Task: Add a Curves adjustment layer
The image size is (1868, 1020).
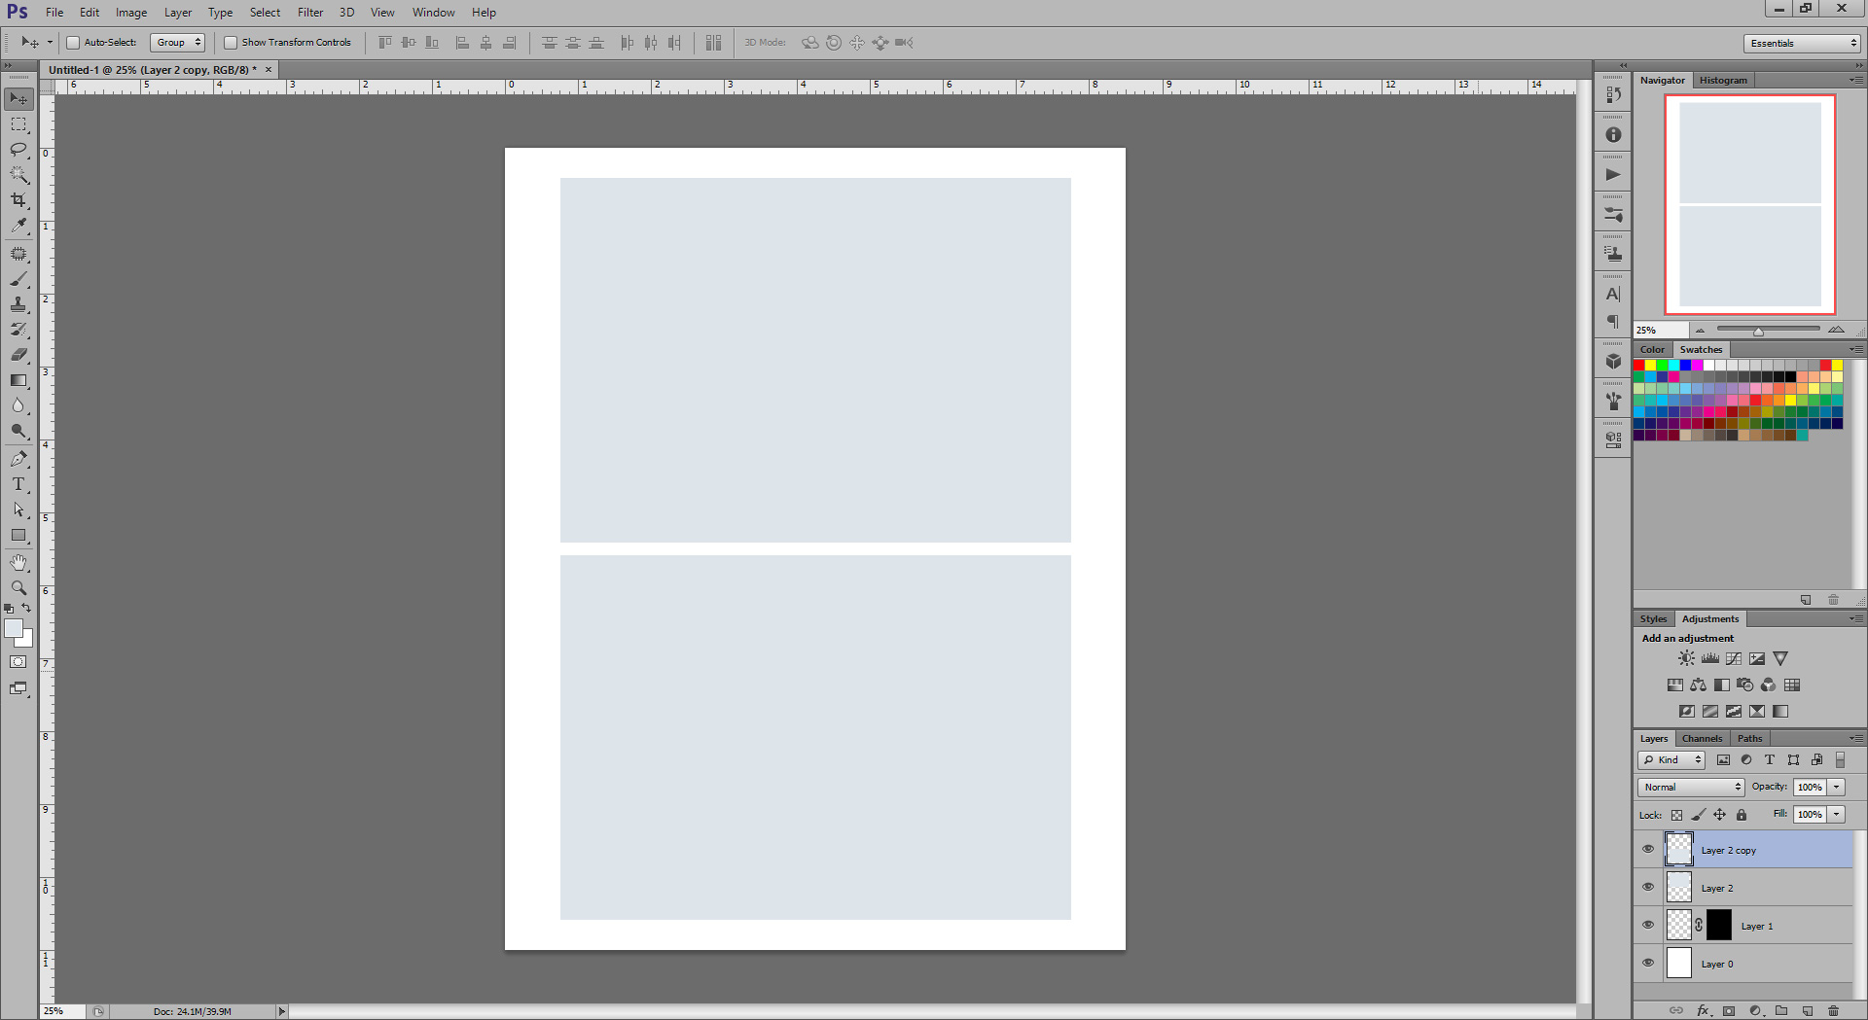Action: pos(1733,658)
